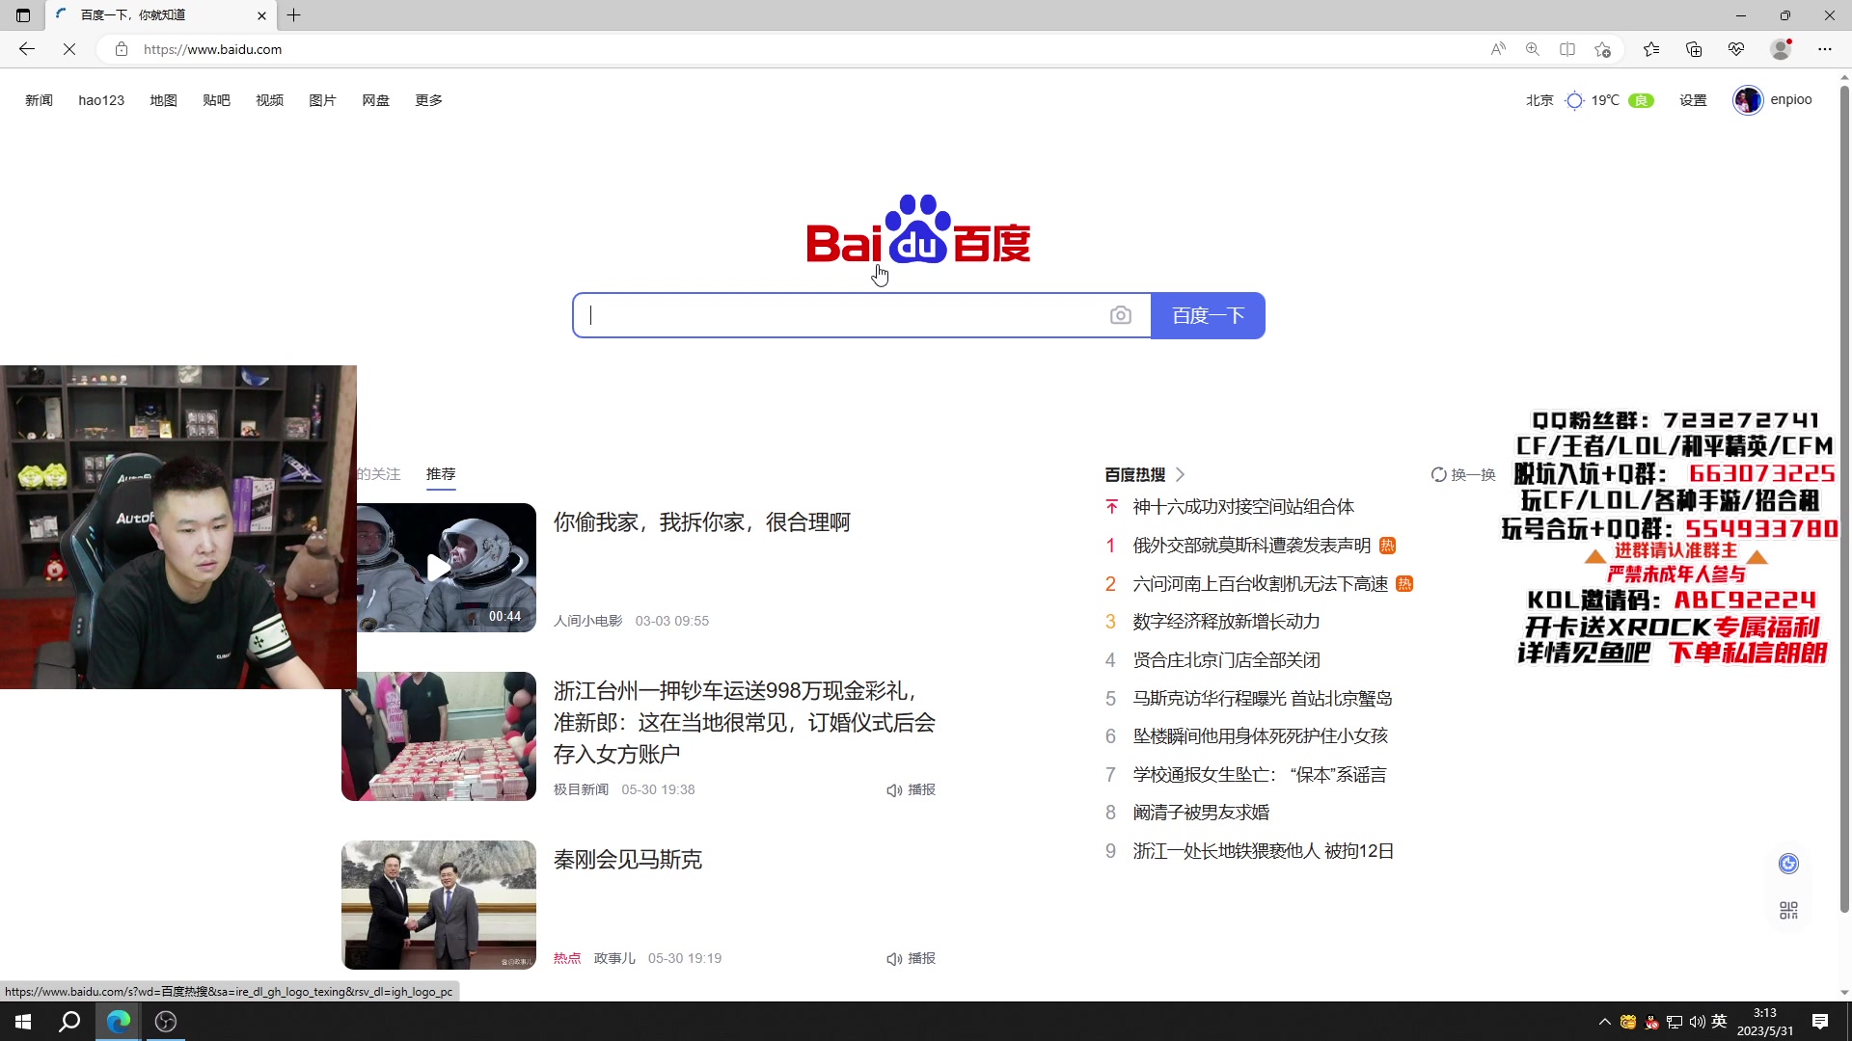Screen dimensions: 1852x1041
Task: Open hot search 马斯克访华行程曝光
Action: (x=1263, y=699)
